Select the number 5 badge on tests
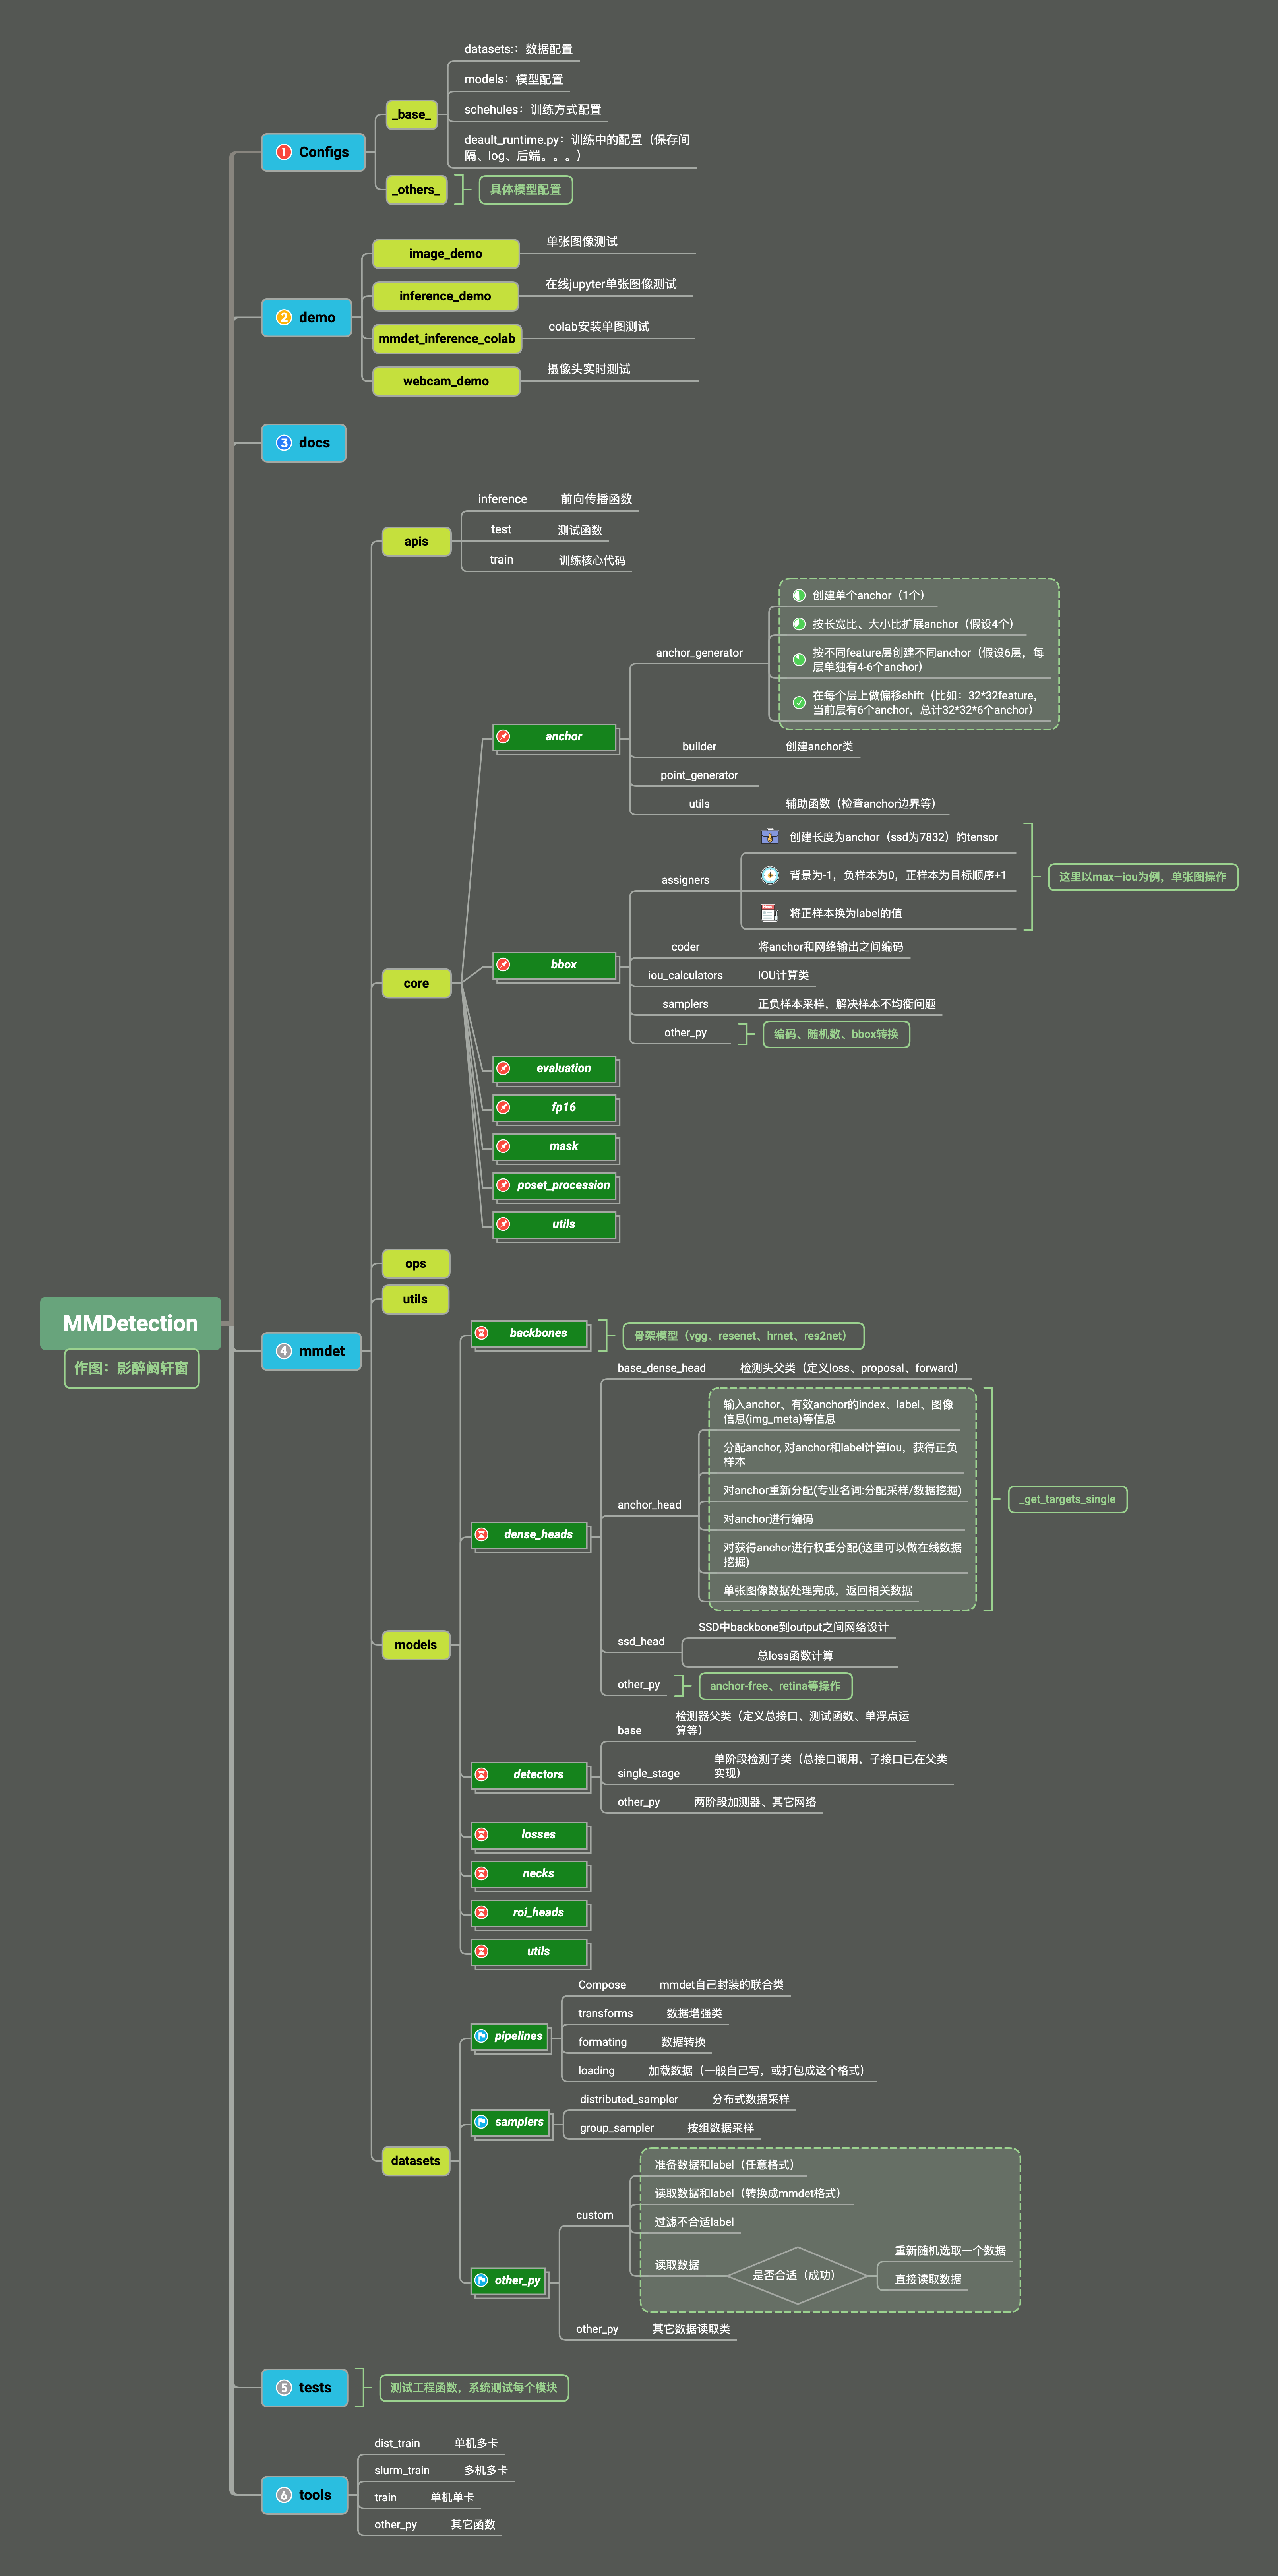The height and width of the screenshot is (2576, 1278). click(x=284, y=2388)
